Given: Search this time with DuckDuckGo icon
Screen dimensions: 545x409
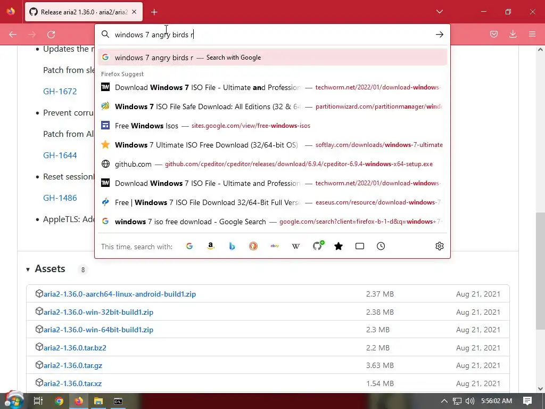Looking at the screenshot, I should click(x=253, y=246).
